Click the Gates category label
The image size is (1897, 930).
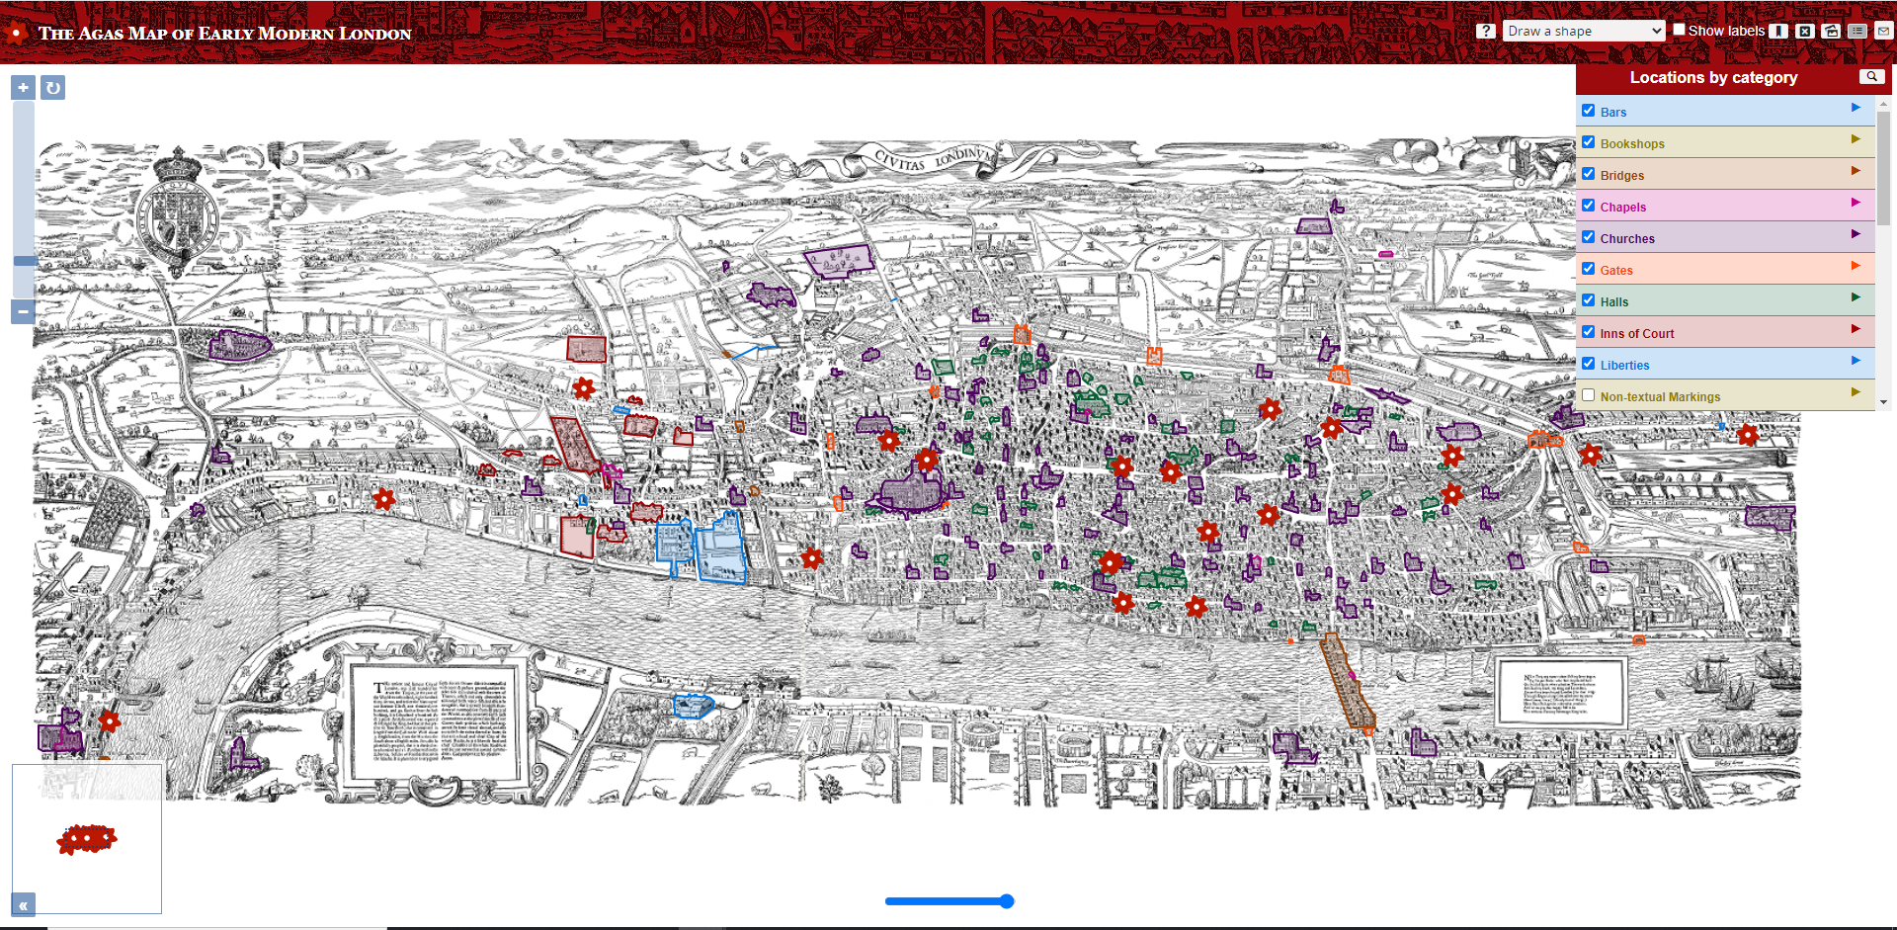[x=1616, y=271]
